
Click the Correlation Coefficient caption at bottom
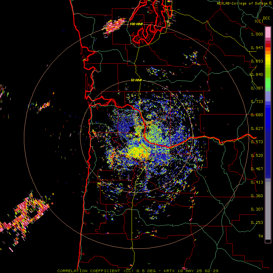point(138,271)
